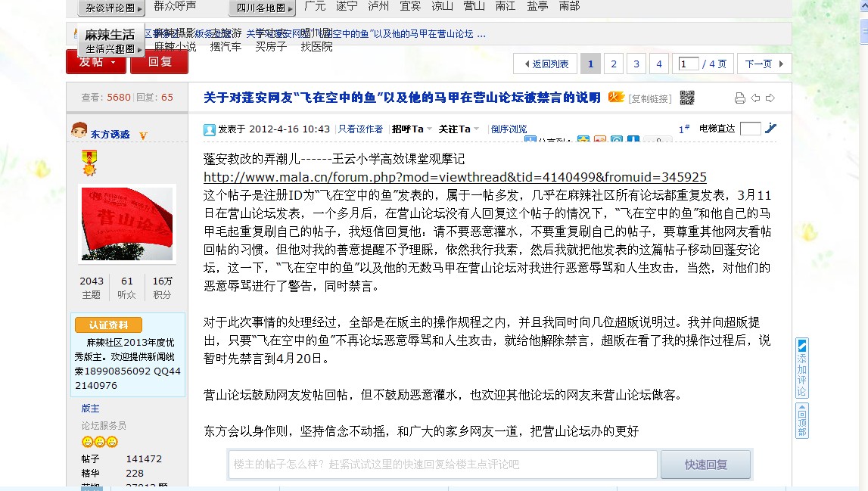Viewport: 868px width, 491px height.
Task: Go to previous thread with left arrow icon
Action: (755, 98)
